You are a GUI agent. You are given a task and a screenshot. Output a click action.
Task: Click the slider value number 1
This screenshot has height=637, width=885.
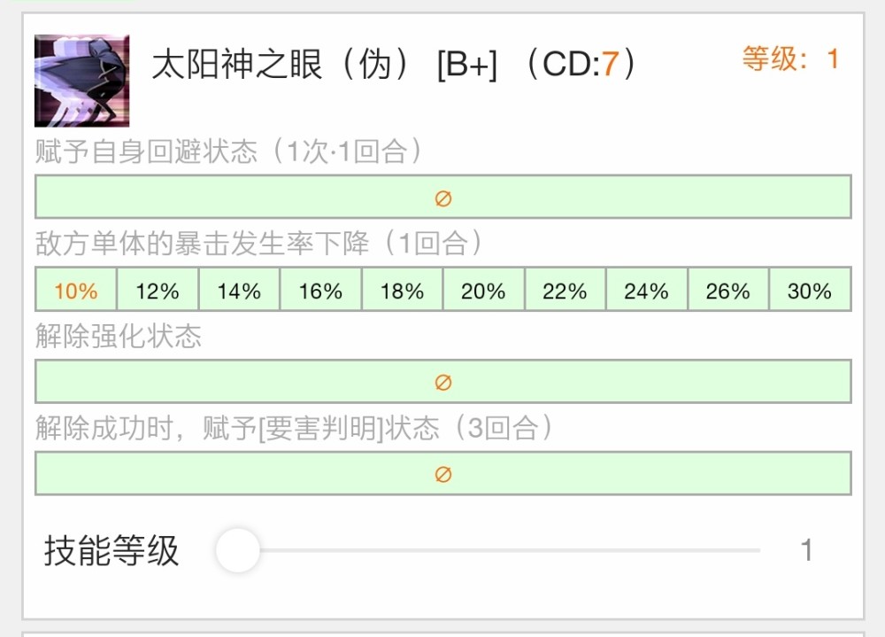pyautogui.click(x=806, y=551)
